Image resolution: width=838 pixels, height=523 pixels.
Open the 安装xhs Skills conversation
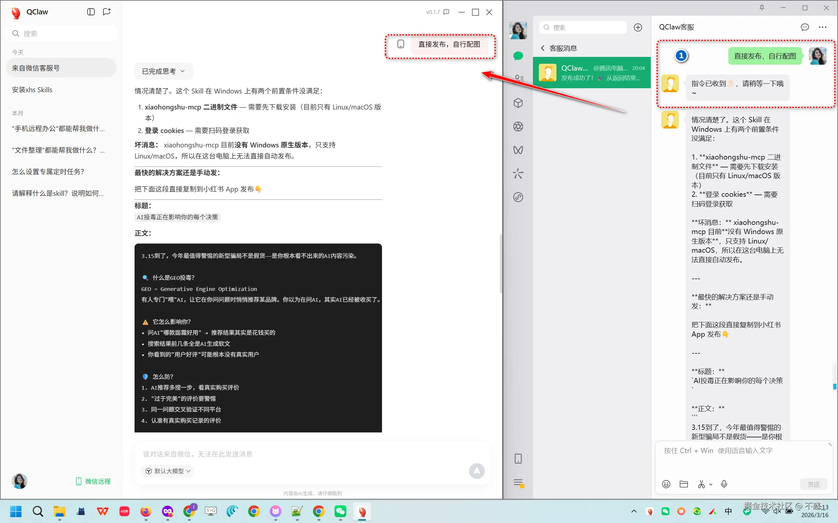pyautogui.click(x=32, y=90)
